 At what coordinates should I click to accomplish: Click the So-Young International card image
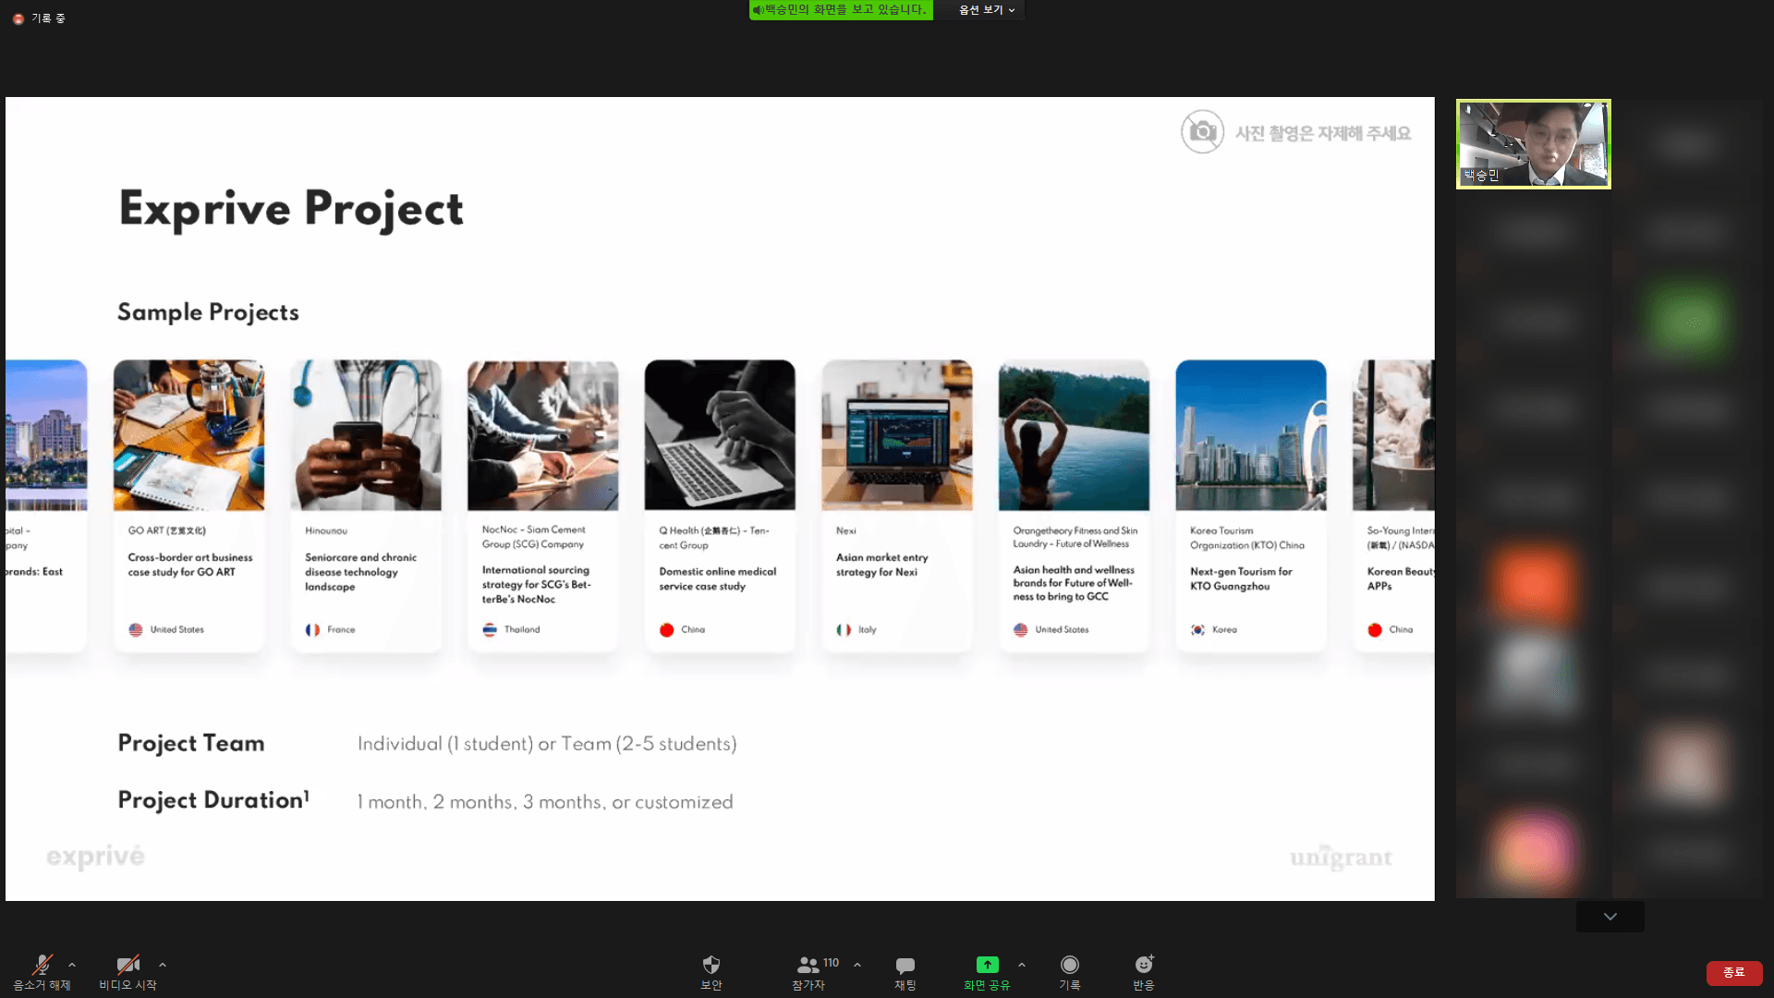pyautogui.click(x=1394, y=435)
